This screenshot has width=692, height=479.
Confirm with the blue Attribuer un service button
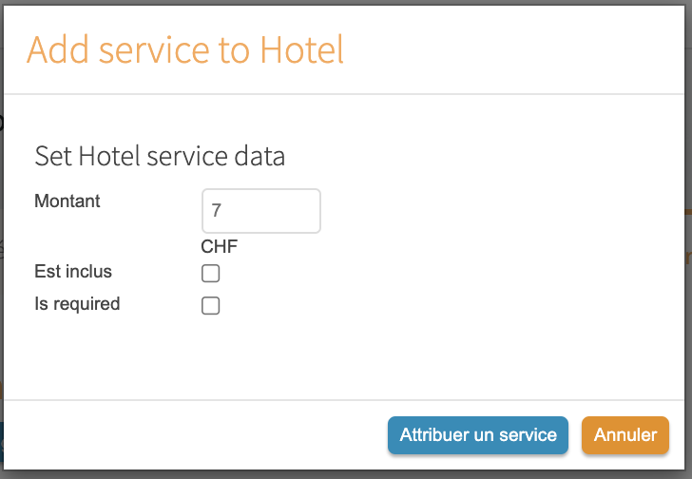click(x=478, y=435)
